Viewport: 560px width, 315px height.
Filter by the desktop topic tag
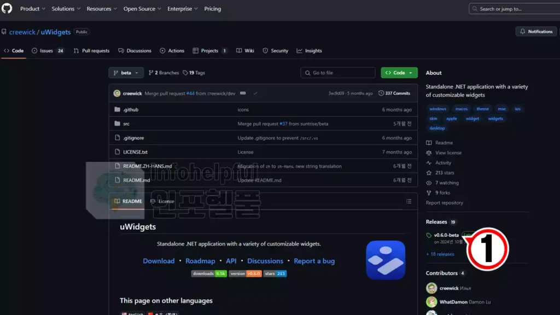[437, 128]
